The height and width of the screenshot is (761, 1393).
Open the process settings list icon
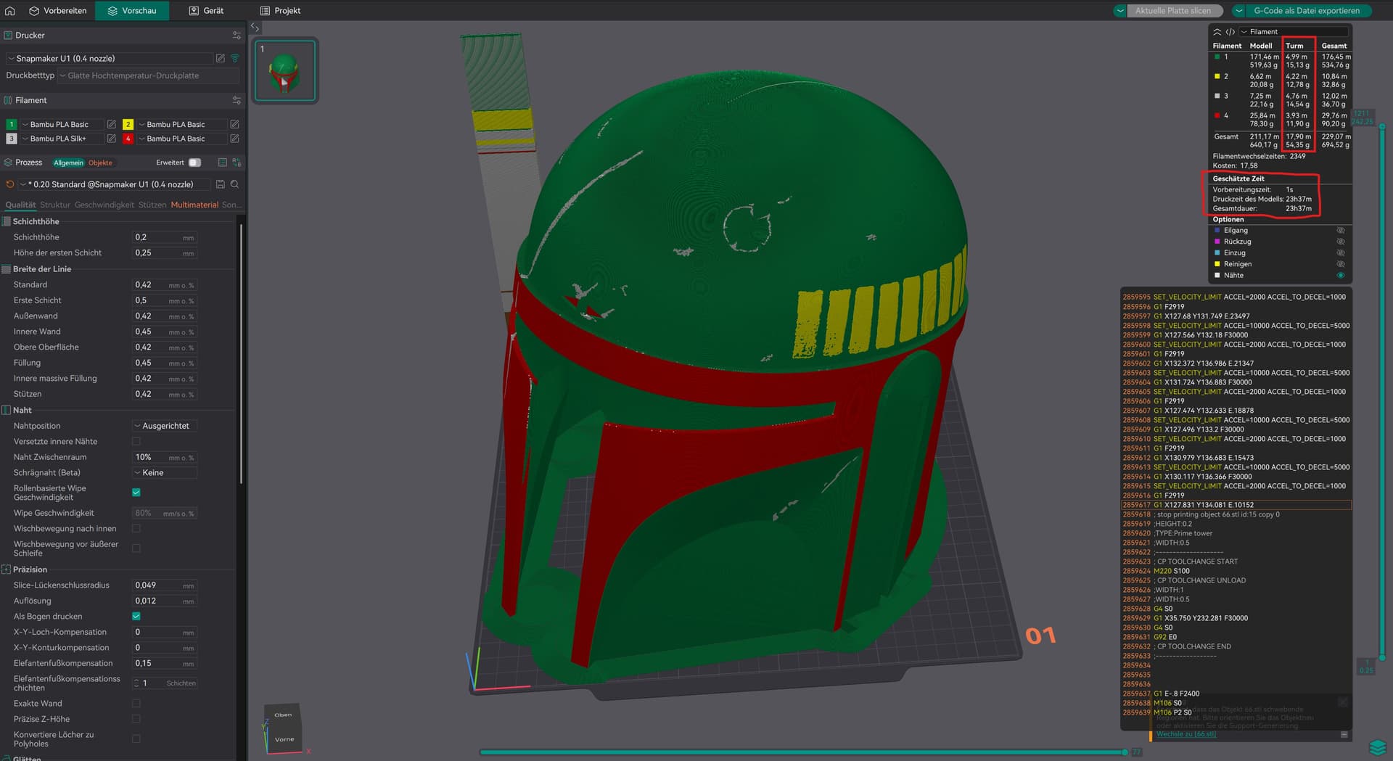[x=223, y=163]
